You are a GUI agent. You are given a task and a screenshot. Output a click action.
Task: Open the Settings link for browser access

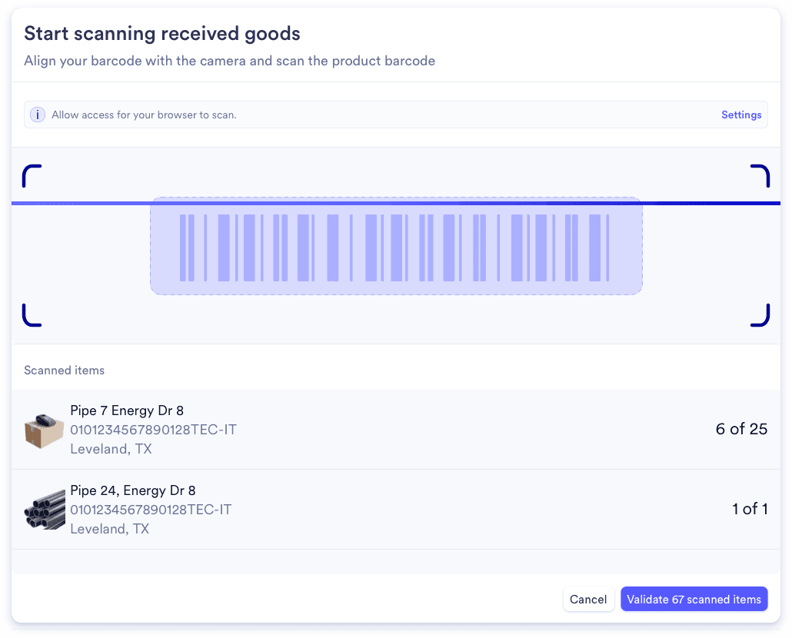coord(741,115)
